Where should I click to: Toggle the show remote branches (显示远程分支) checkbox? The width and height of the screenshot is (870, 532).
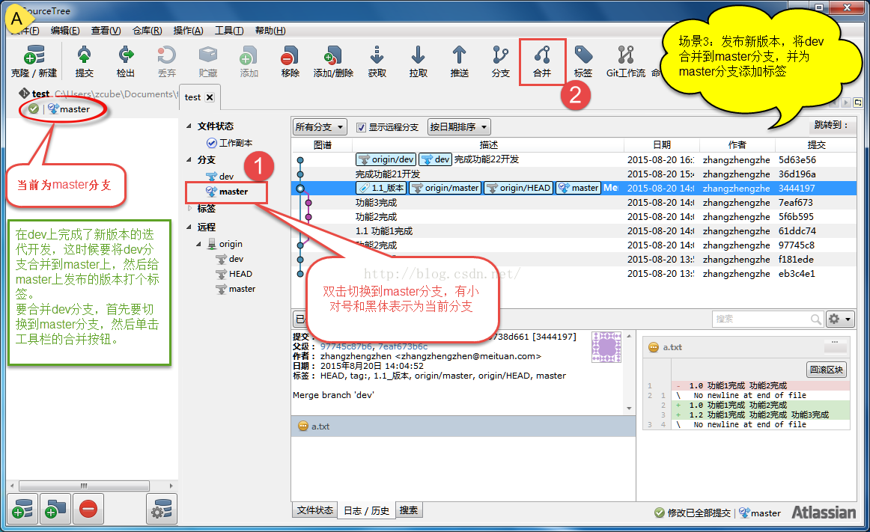tap(361, 127)
